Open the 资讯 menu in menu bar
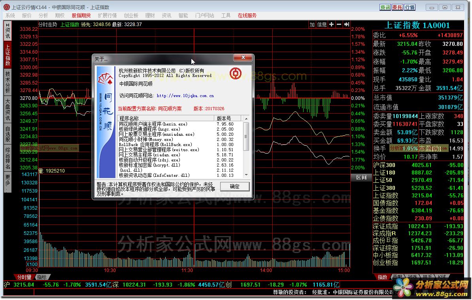 pos(166,15)
